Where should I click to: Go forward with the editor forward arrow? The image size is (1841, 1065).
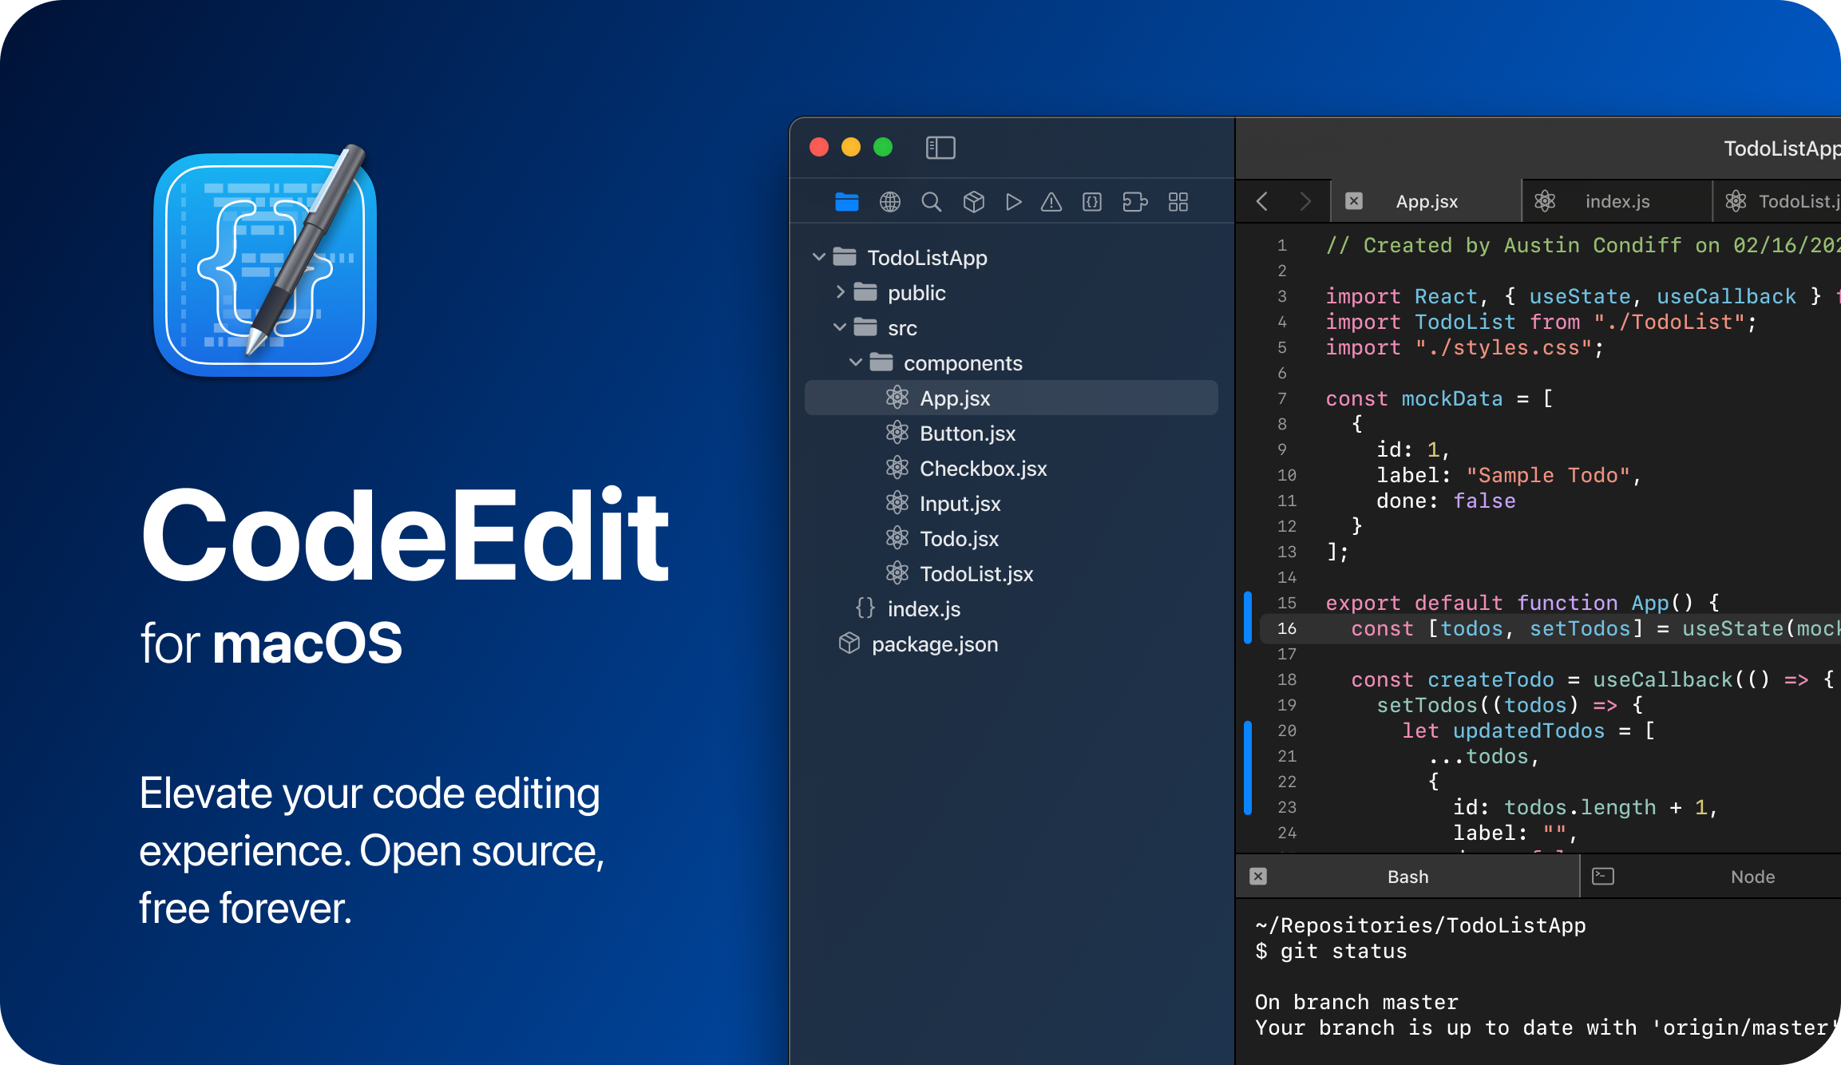(1305, 201)
